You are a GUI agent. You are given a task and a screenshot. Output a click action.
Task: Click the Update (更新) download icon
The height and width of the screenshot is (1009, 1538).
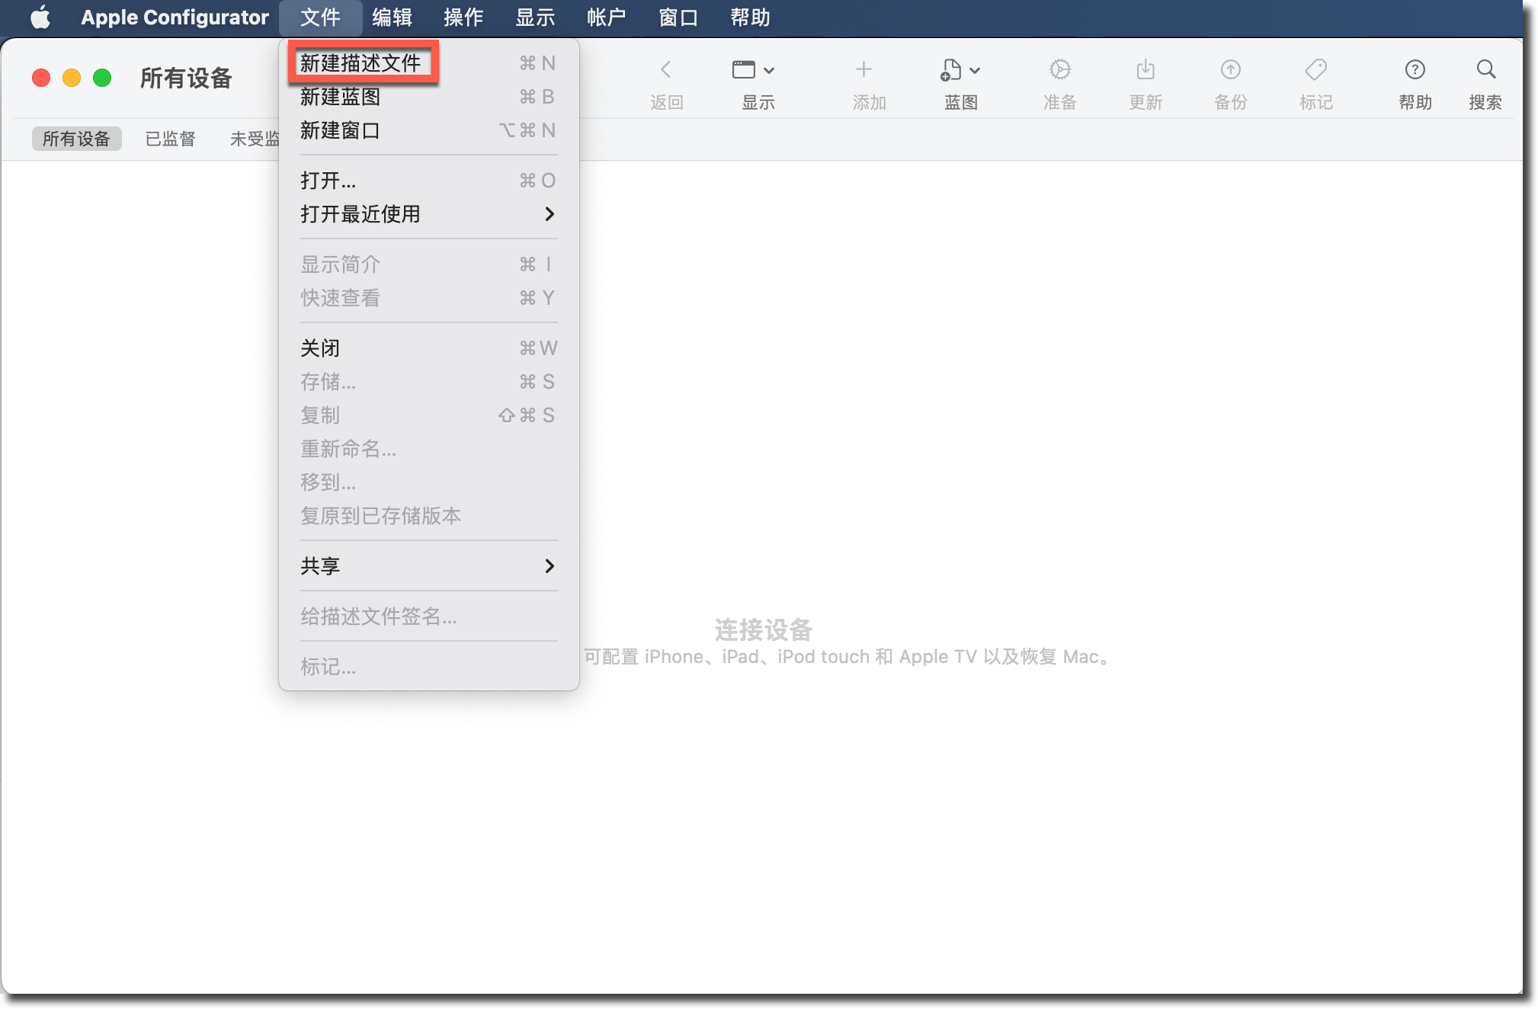(x=1145, y=70)
